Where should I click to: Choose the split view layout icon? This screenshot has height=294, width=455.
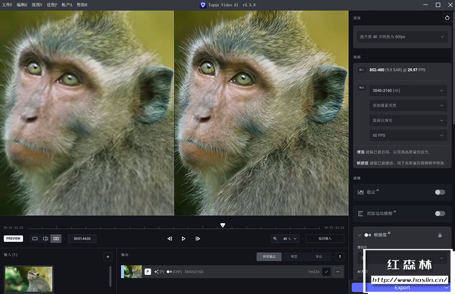pos(45,239)
